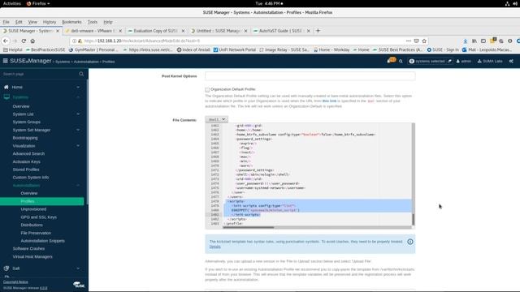This screenshot has height=292, width=520.
Task: Open BestPracticesSUSE bookmark in bookmarks bar
Action: pos(45,49)
